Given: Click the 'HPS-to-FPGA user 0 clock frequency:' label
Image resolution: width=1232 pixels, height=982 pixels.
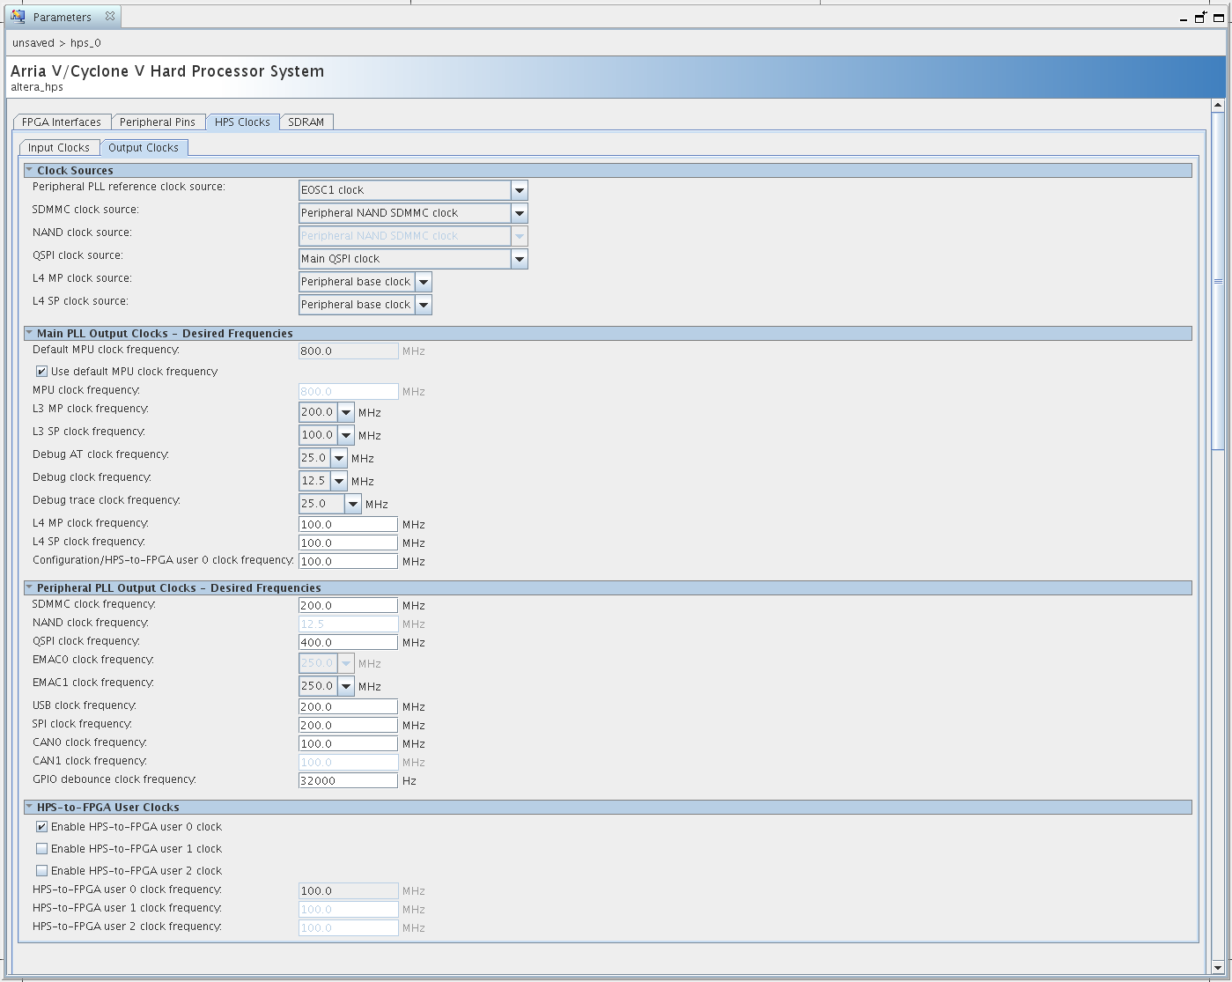Looking at the screenshot, I should (x=127, y=890).
